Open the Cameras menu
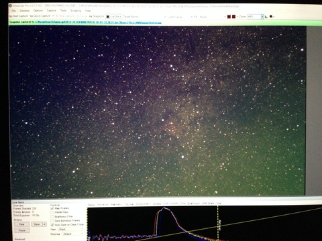This screenshot has width=322, height=241. pos(24,11)
